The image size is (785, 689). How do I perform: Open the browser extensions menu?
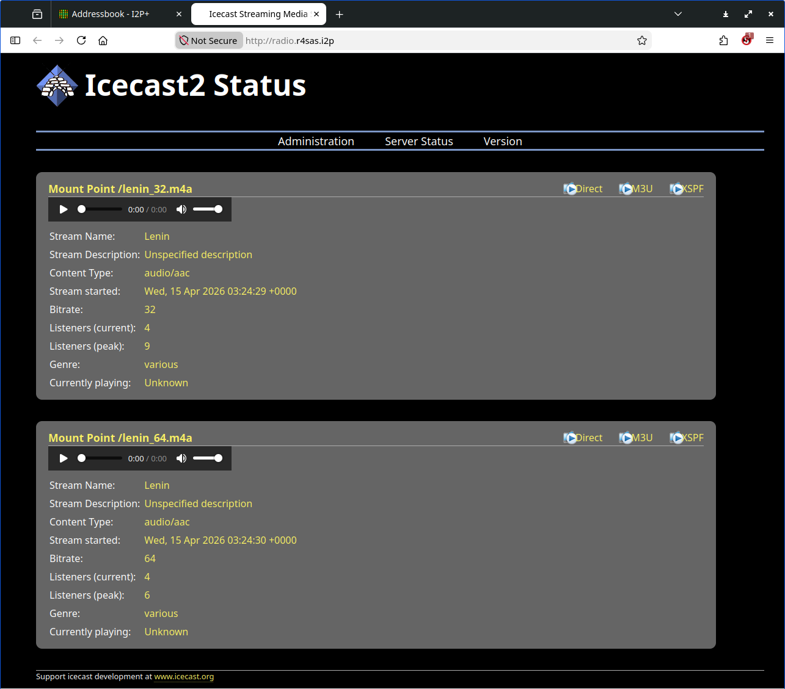click(x=724, y=40)
